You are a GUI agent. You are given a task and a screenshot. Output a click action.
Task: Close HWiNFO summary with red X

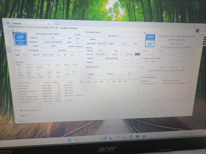[197, 31]
